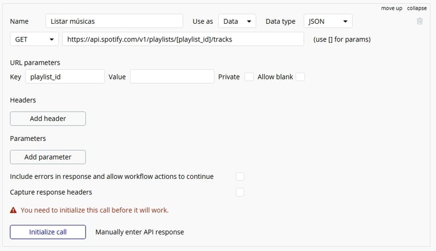
Task: Click the initialize call warning message
Action: 95,210
